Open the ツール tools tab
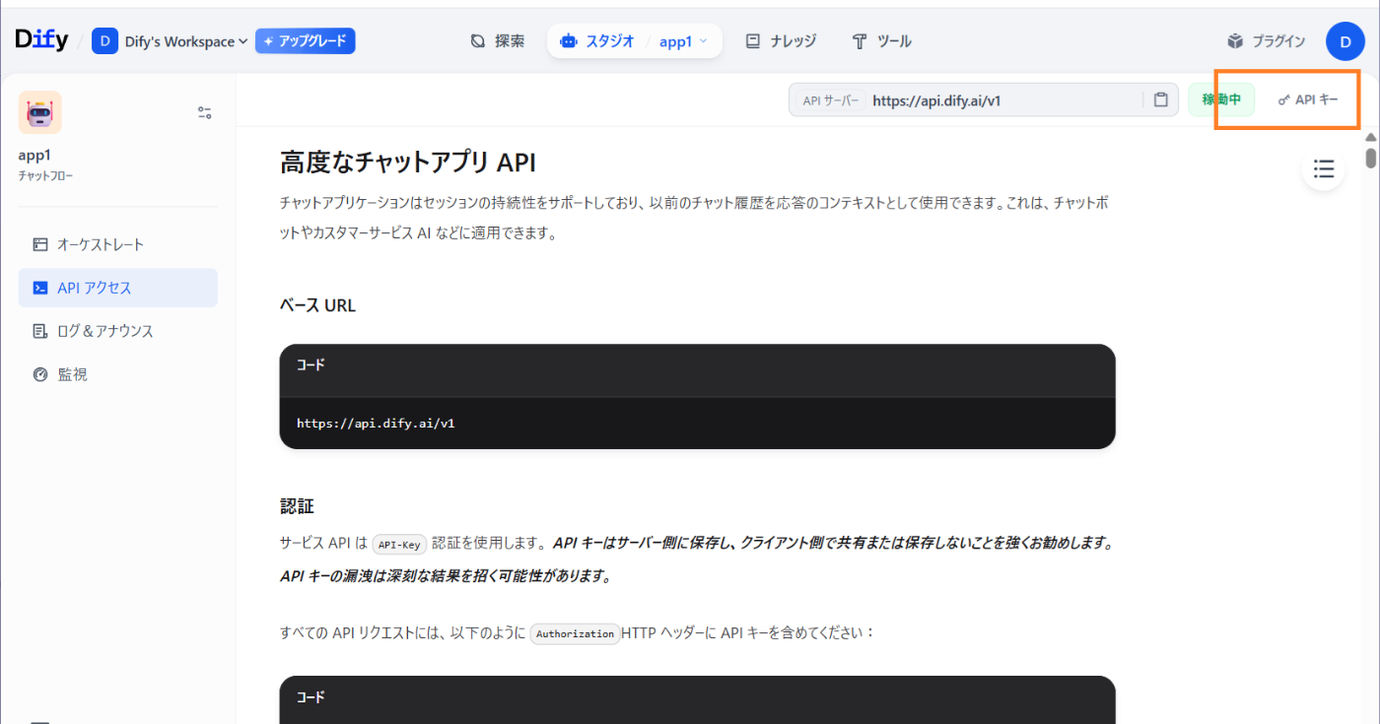 click(x=882, y=41)
